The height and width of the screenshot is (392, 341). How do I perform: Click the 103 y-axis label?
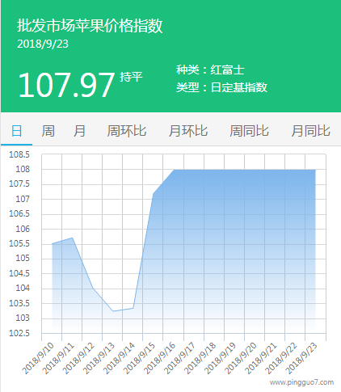(23, 318)
